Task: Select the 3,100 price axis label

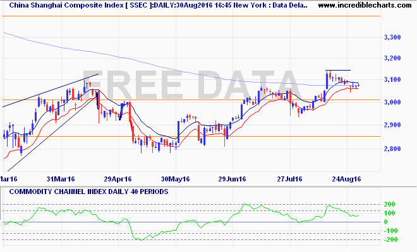Action: [392, 79]
